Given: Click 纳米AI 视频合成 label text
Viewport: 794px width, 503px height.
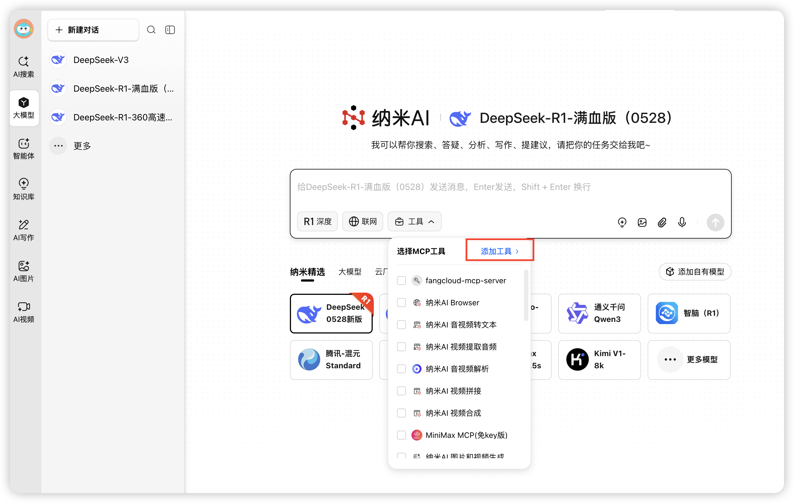Looking at the screenshot, I should point(453,413).
